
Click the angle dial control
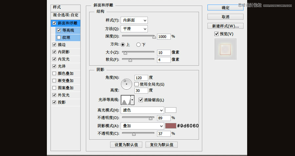(126, 84)
